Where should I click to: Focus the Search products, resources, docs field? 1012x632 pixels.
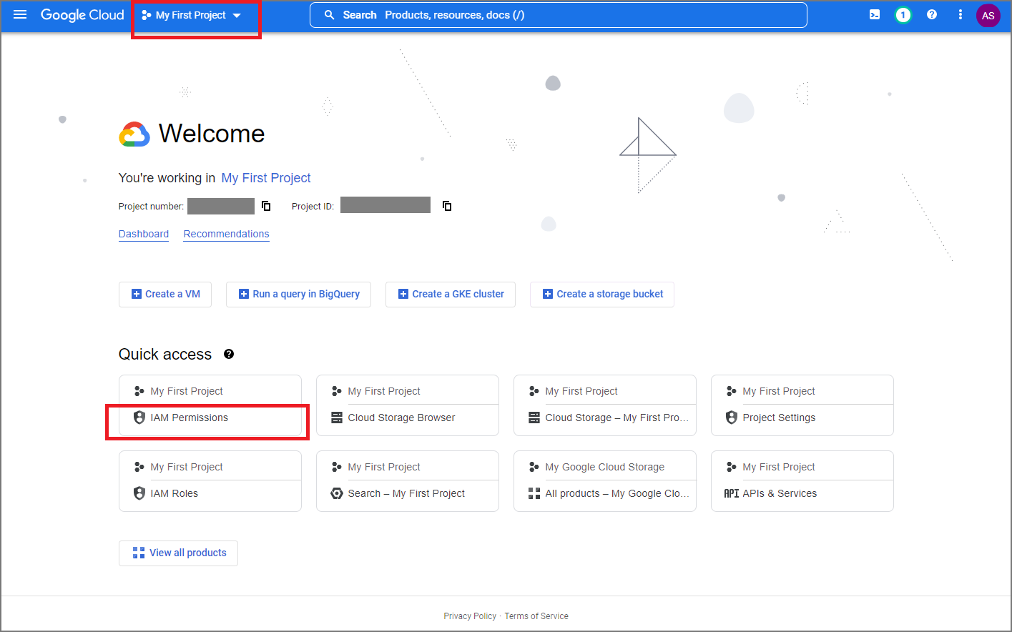tap(558, 15)
